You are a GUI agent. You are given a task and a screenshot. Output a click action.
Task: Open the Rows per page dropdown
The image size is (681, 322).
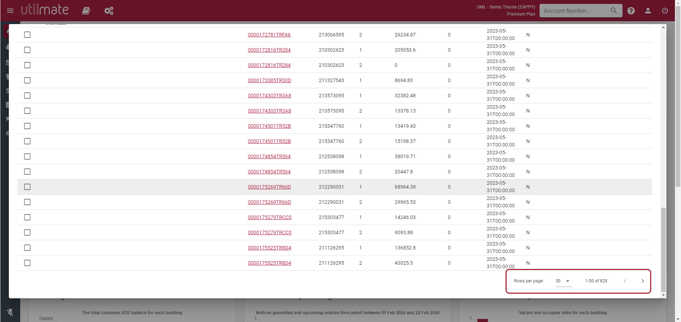(x=563, y=281)
